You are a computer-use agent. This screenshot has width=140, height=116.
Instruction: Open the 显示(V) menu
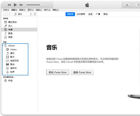(x=31, y=10)
